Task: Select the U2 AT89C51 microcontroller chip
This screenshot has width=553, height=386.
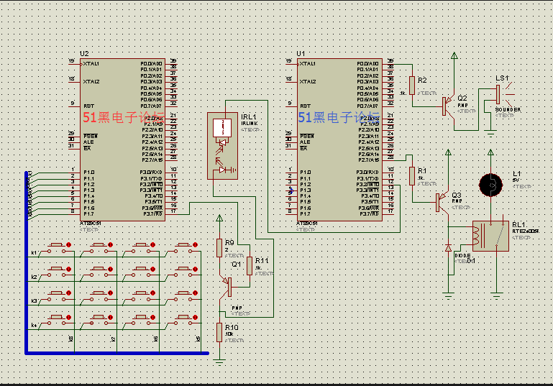Action: [122, 139]
